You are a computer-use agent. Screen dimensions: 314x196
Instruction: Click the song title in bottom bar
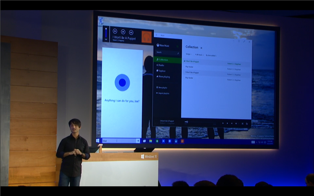[167, 121]
